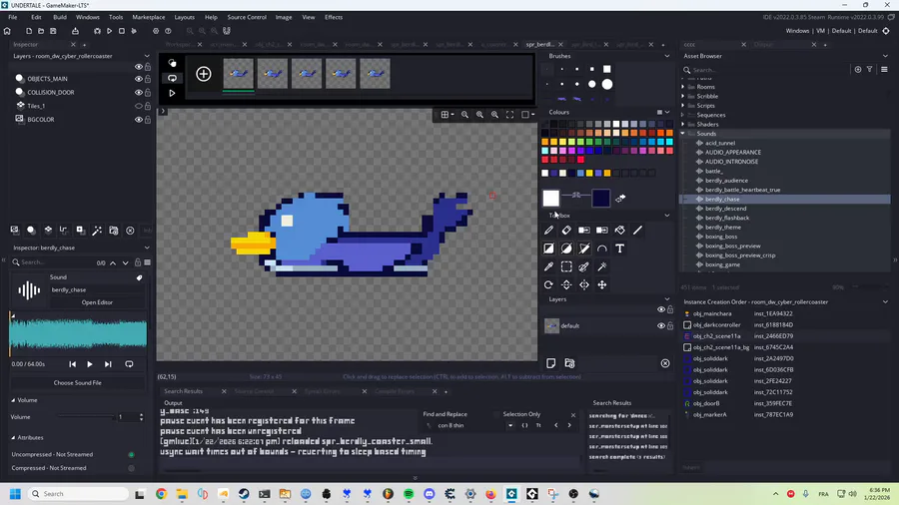Start the debugger with bug icon
The width and height of the screenshot is (899, 505).
click(x=97, y=31)
